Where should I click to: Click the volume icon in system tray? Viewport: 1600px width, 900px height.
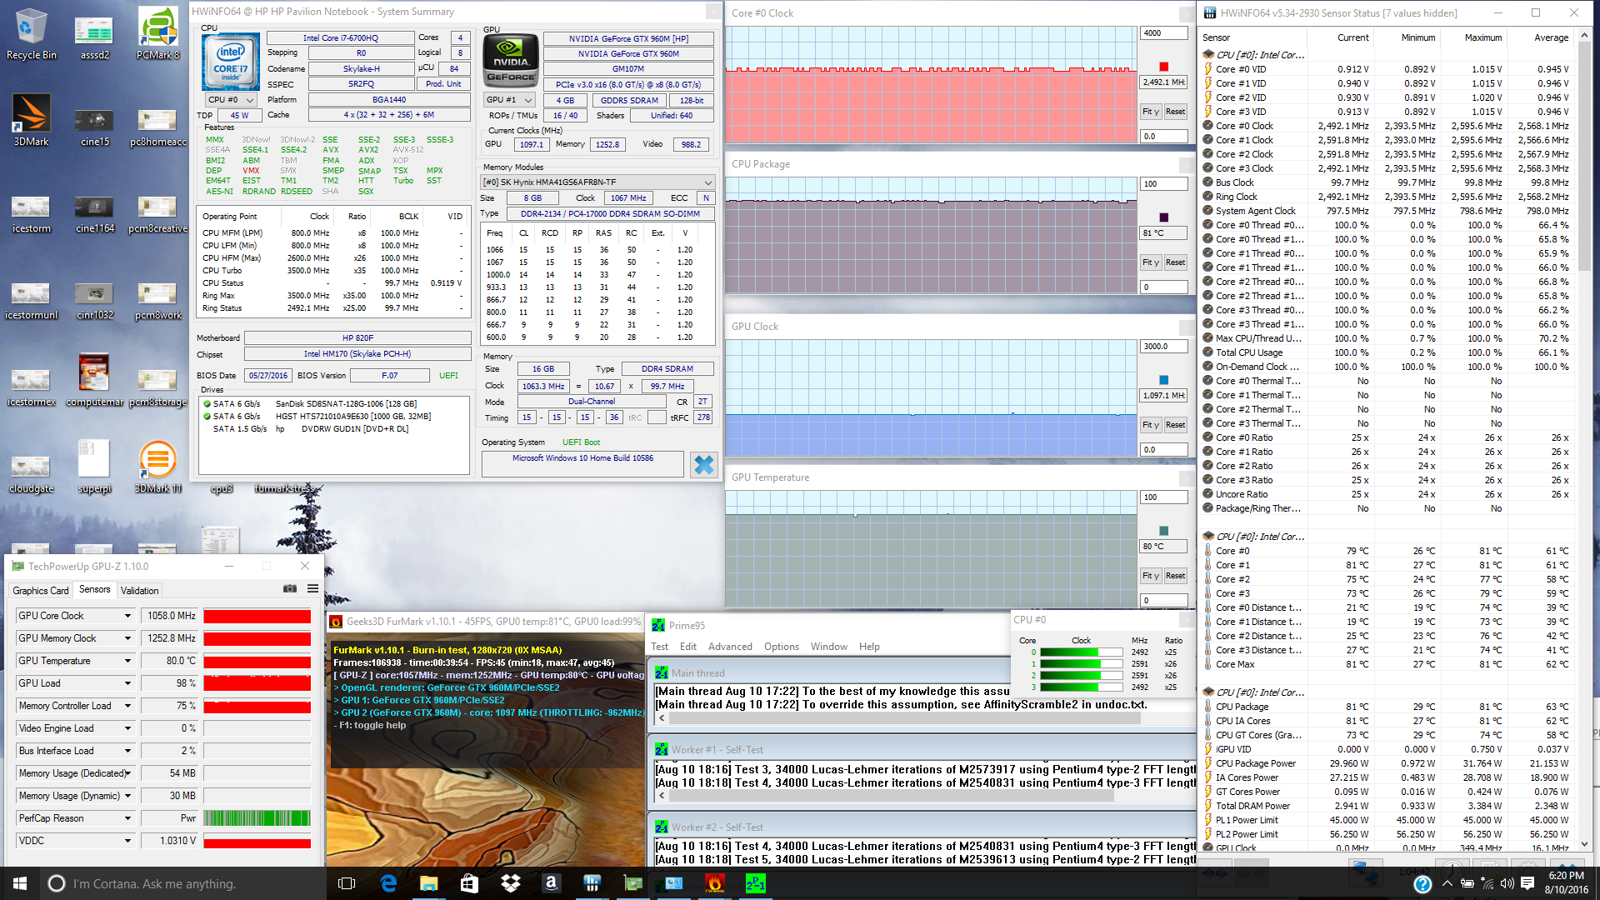1507,883
